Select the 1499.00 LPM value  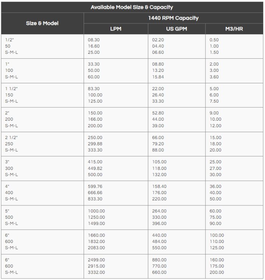pos(96,223)
